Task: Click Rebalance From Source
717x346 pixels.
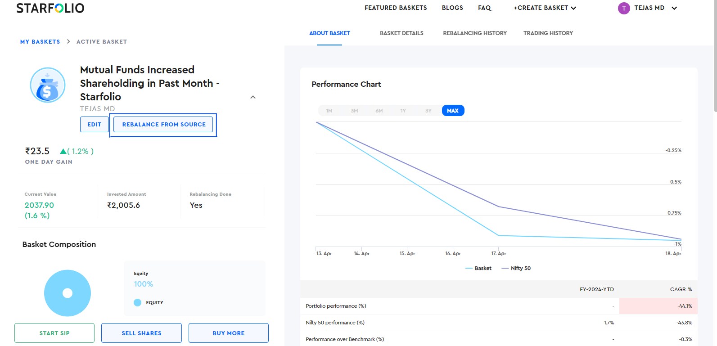Action: click(x=163, y=125)
